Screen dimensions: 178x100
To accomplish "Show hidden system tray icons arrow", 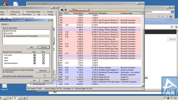I will pyautogui.click(x=165, y=98).
